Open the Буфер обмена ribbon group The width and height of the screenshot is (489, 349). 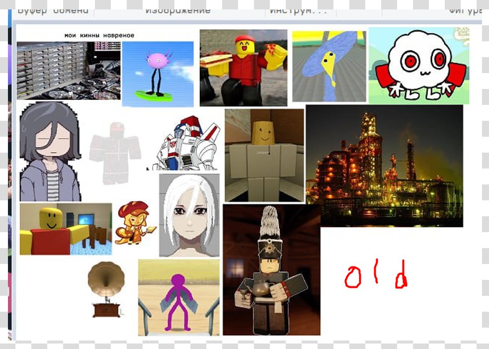53,11
